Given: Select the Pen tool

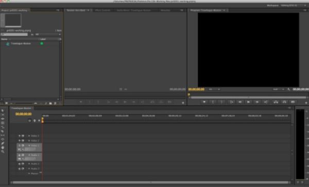Looking at the screenshot, I should (x=3, y=143).
